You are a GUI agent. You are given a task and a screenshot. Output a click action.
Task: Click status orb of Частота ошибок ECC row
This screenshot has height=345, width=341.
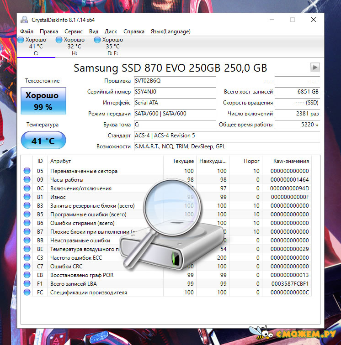click(27, 258)
